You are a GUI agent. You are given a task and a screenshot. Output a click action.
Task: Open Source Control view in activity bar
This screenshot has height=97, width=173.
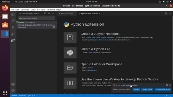click(13, 27)
